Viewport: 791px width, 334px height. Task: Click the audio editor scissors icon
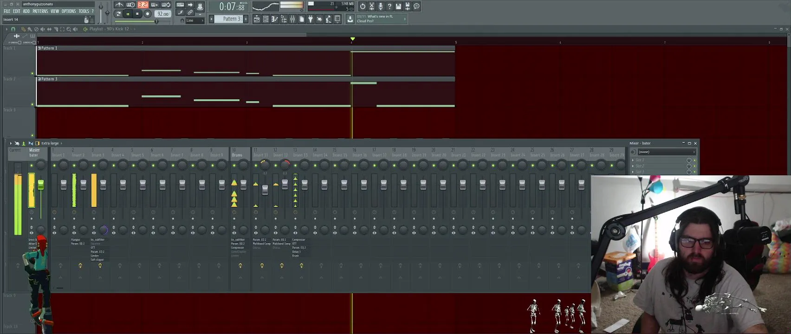pos(371,6)
